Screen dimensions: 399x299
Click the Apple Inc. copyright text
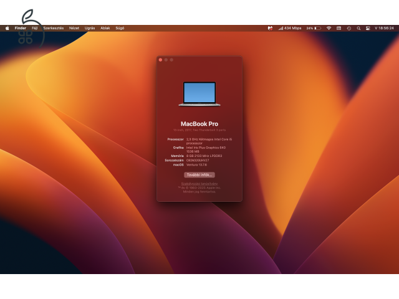[199, 187]
